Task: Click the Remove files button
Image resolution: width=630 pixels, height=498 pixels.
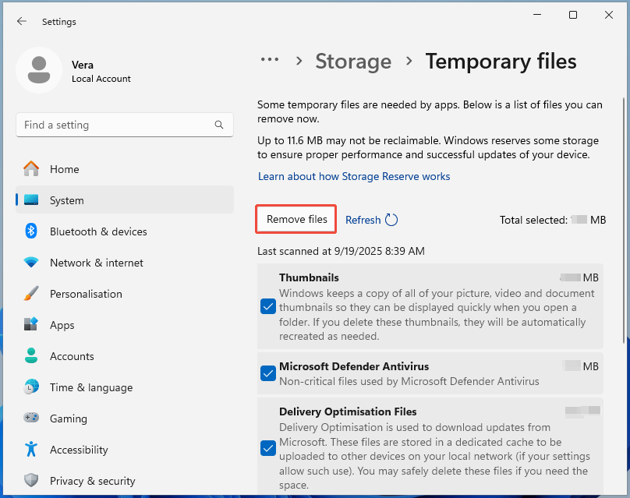Action: tap(297, 220)
